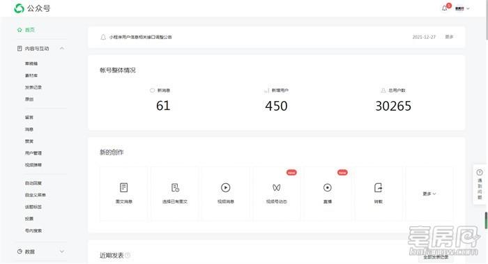Viewport: 488px width, 264px height.
Task: Open 草稿箱 in the sidebar
Action: tap(31, 63)
